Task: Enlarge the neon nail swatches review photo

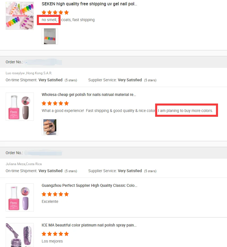Action: [50, 36]
